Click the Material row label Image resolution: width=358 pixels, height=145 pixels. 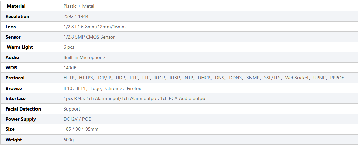tap(16, 6)
